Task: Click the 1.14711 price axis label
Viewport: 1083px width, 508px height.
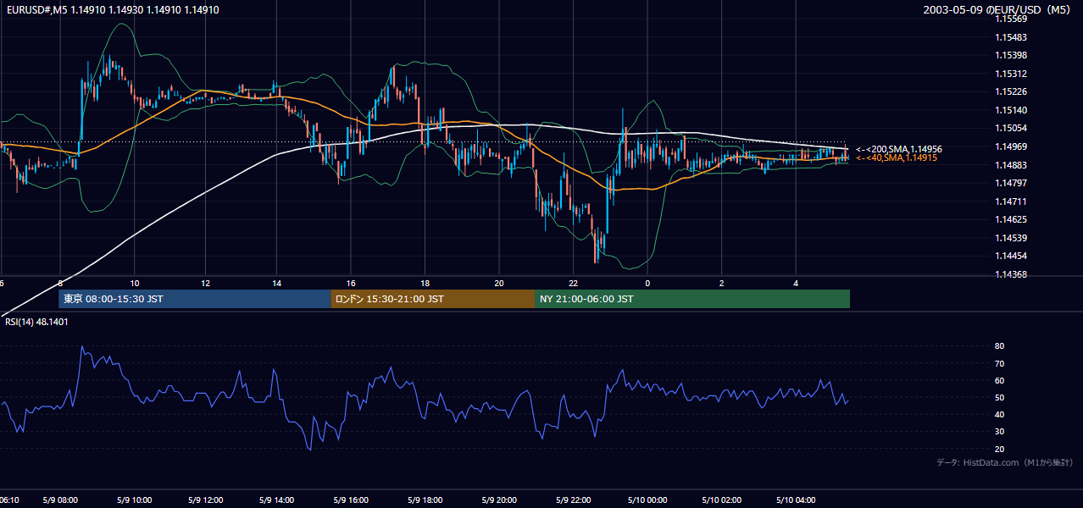Action: click(x=1011, y=202)
